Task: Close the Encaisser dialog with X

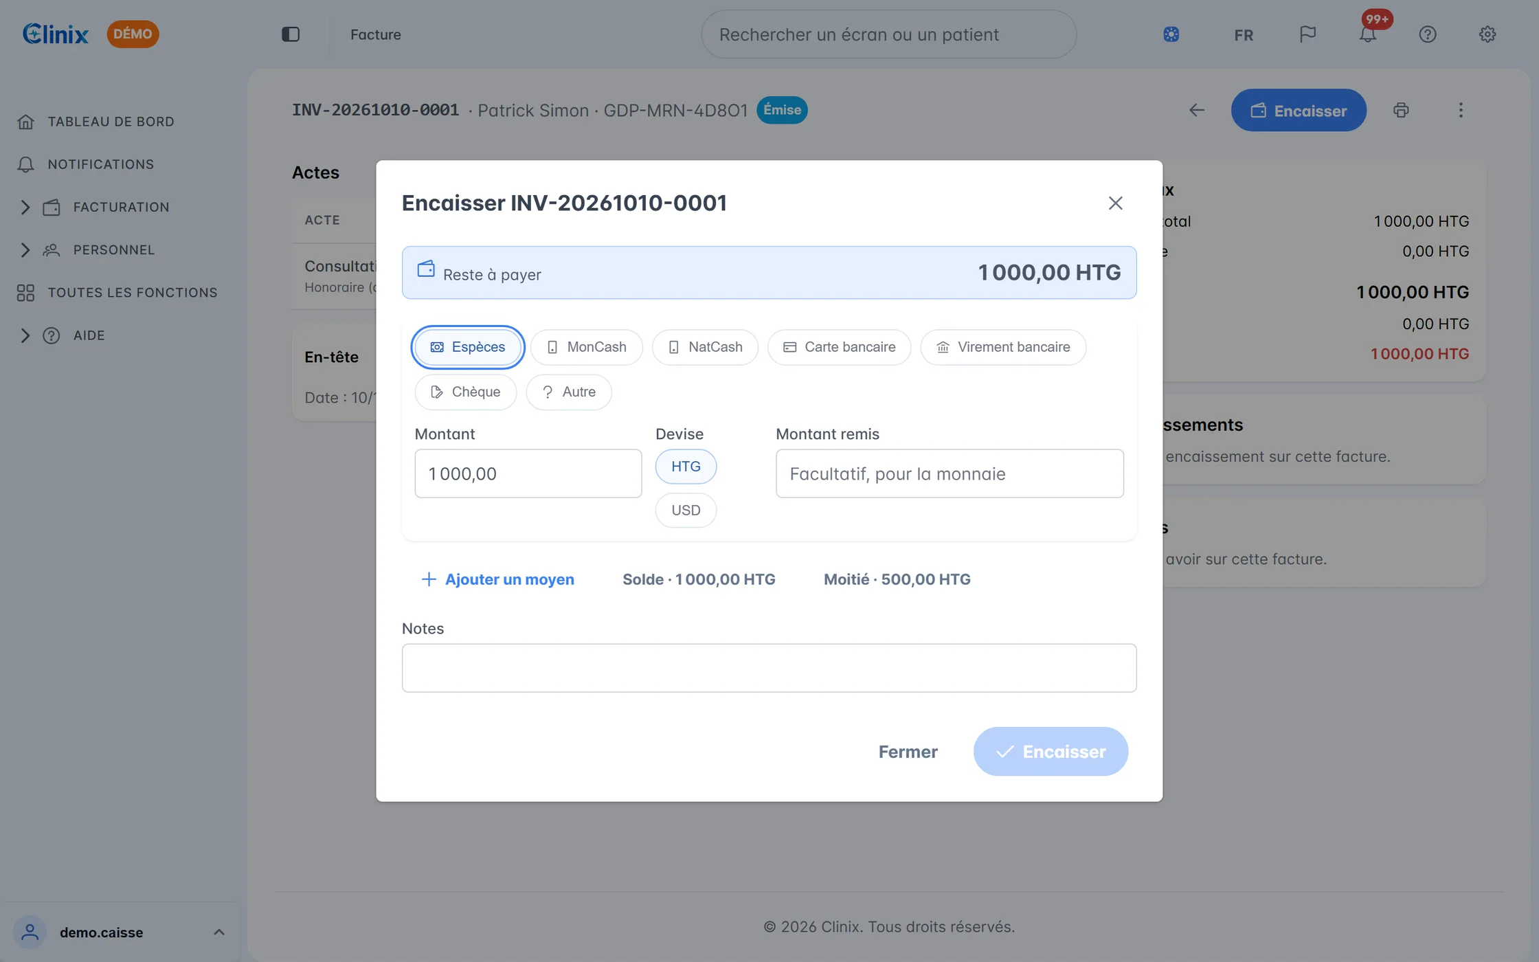Action: point(1115,203)
